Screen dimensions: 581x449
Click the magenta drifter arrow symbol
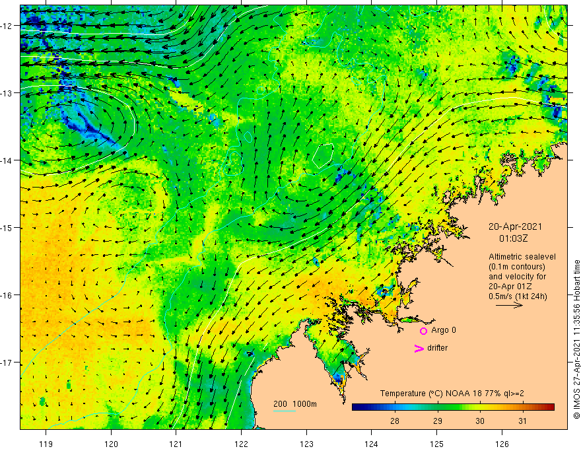click(419, 348)
